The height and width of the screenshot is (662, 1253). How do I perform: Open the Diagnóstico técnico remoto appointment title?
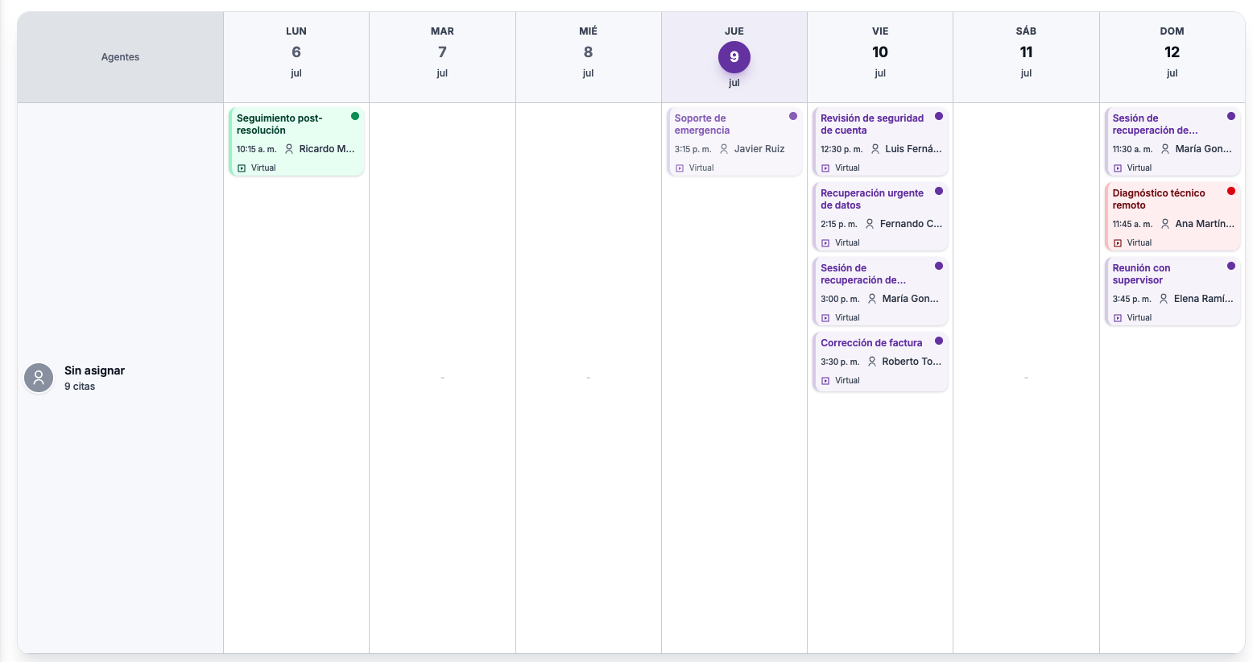(1159, 199)
